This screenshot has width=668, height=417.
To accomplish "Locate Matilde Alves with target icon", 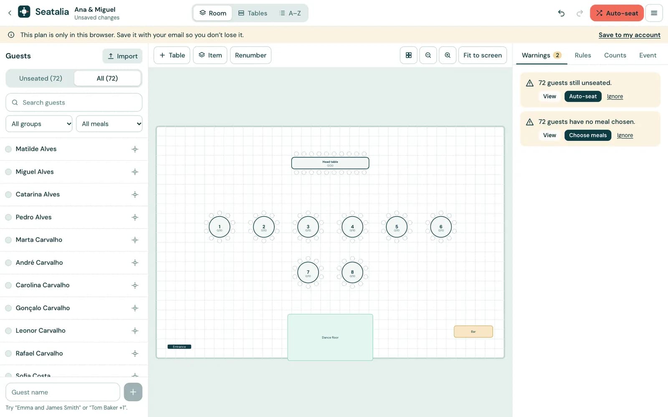I will pyautogui.click(x=135, y=149).
